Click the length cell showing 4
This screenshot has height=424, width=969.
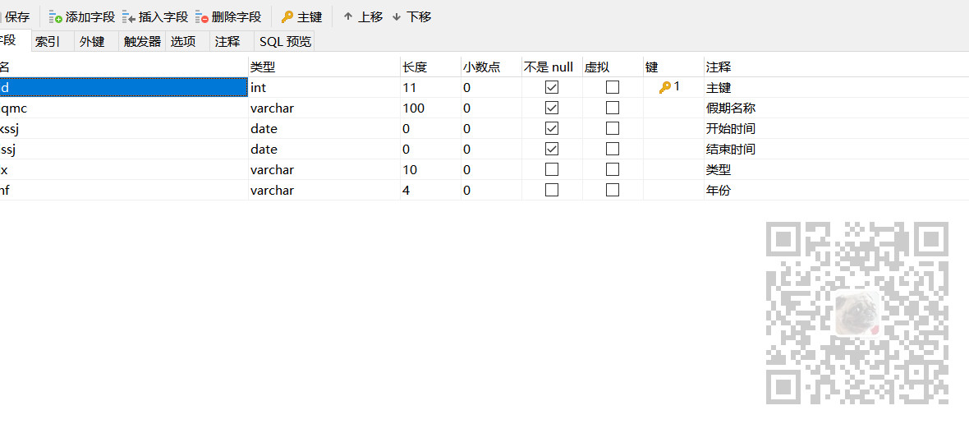coord(430,190)
